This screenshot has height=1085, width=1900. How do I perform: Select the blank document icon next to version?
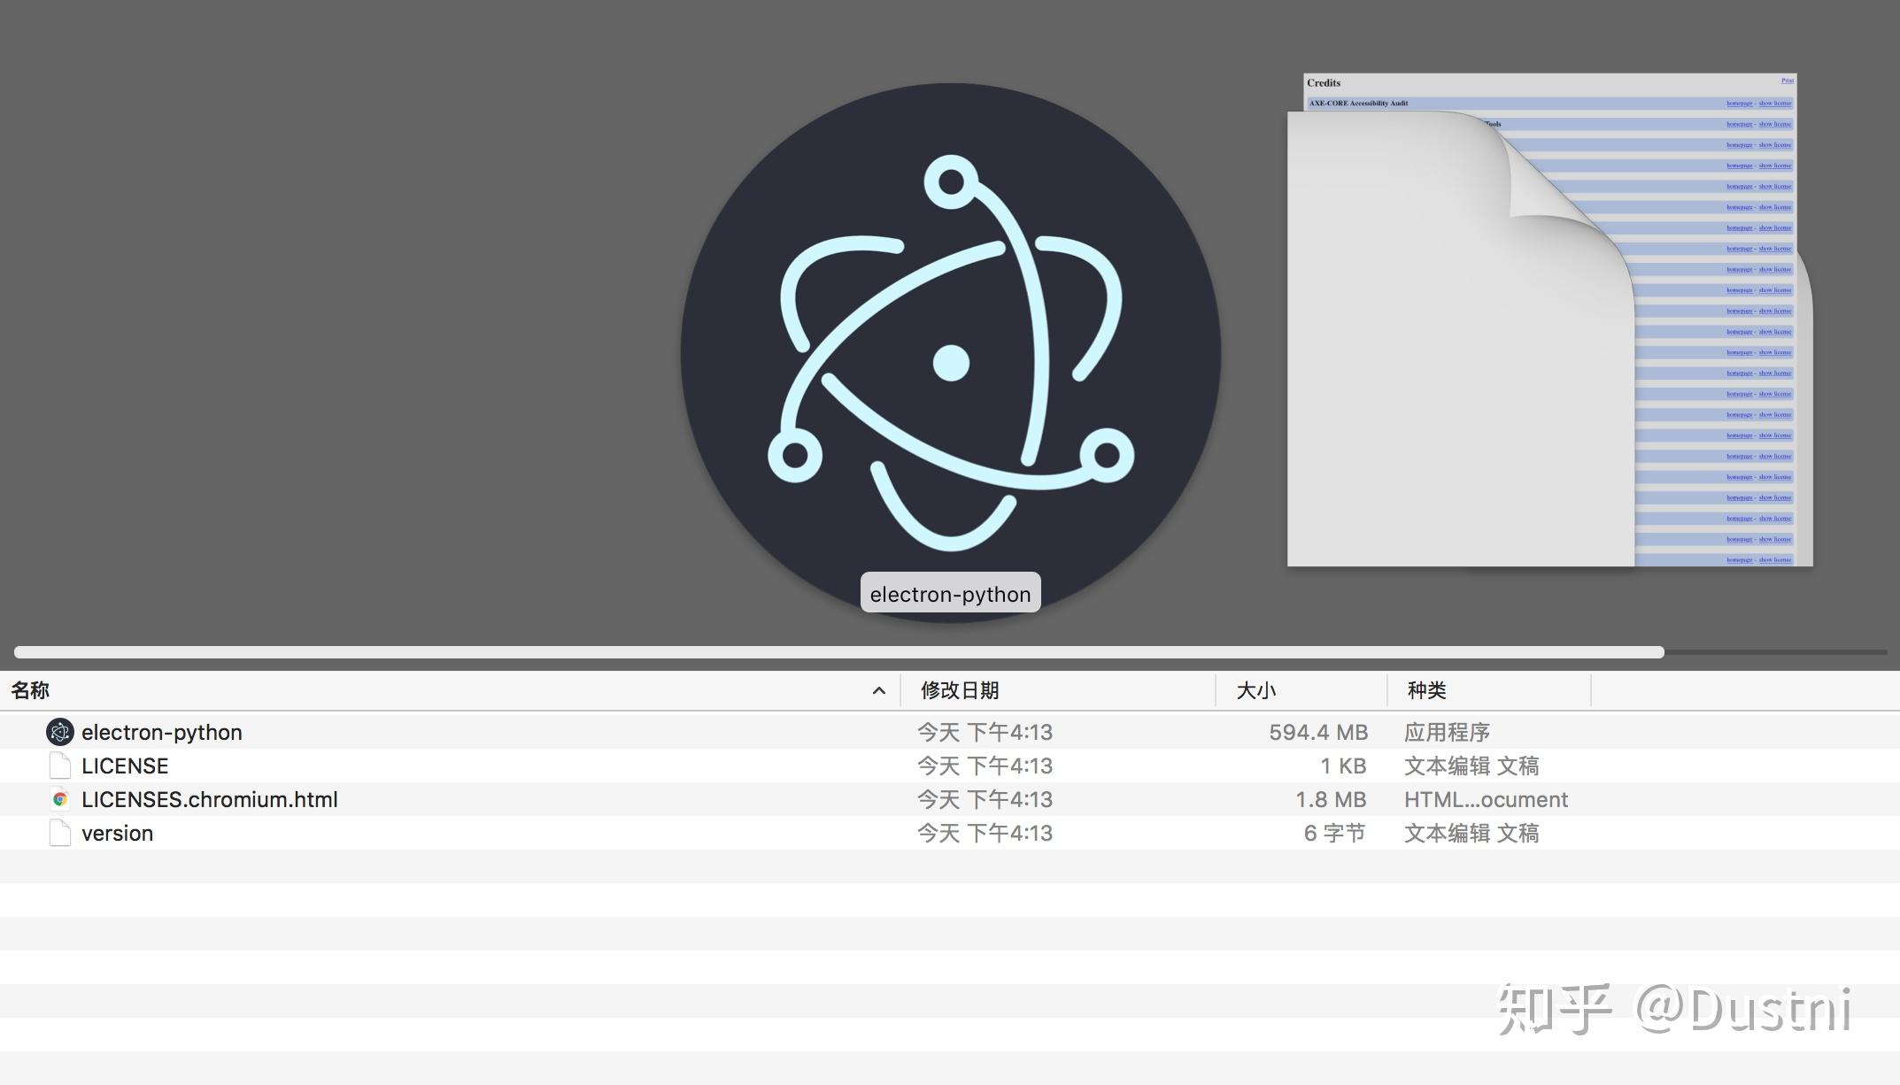[59, 832]
